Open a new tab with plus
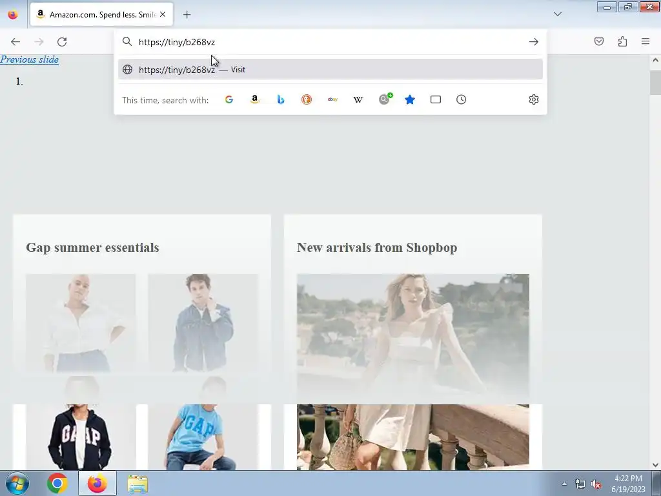661x496 pixels. (187, 15)
